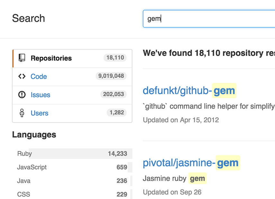Click the JavaScript count 659
Screen dimensions: 275x199
(x=122, y=167)
